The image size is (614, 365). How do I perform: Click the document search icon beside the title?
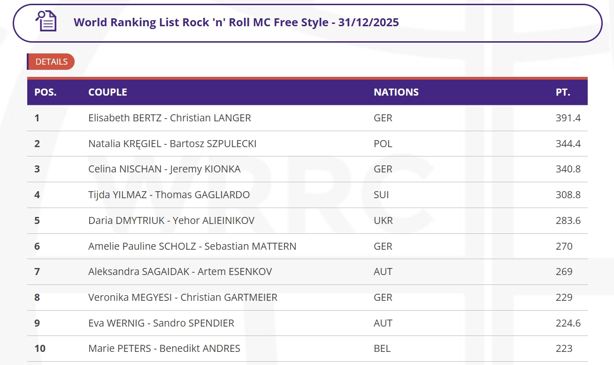tap(46, 22)
